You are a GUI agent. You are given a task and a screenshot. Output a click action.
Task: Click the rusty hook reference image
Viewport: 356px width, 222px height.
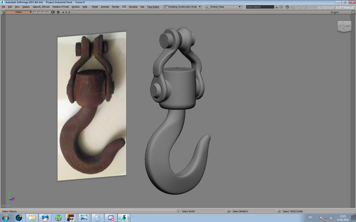point(92,106)
